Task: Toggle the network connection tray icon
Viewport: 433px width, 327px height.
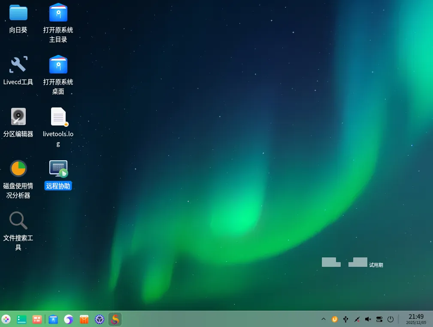Action: (x=357, y=319)
